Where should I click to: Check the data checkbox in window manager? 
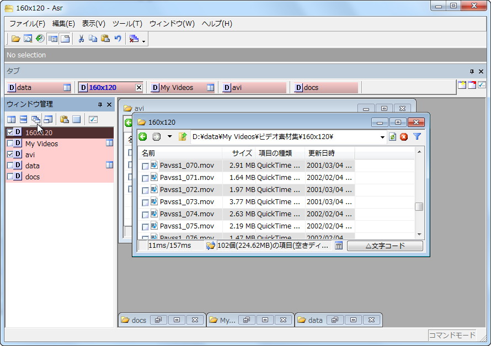(x=10, y=166)
